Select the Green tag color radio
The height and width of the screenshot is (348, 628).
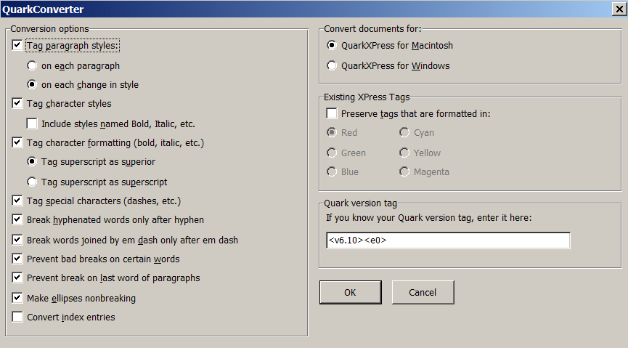pos(332,153)
